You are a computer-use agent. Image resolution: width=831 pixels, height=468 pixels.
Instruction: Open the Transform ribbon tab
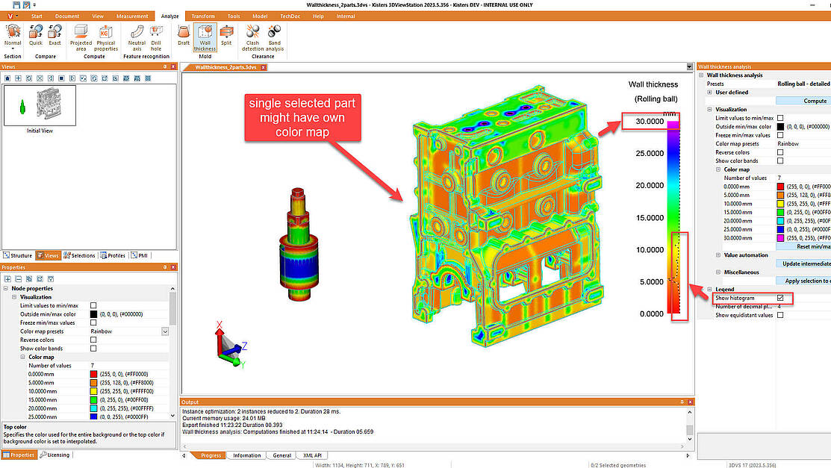(203, 16)
